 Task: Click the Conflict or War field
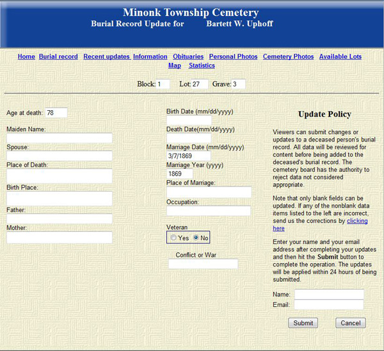click(x=204, y=264)
